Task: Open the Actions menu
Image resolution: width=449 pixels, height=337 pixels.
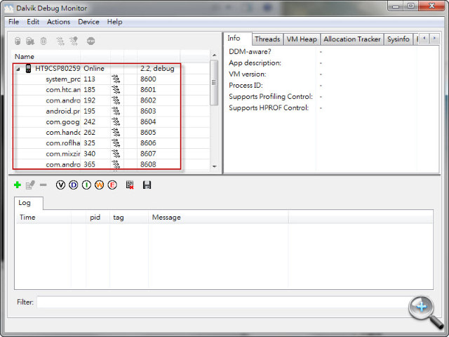Action: [58, 22]
